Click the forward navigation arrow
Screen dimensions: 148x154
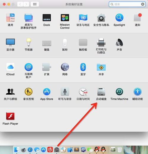[x=26, y=4]
